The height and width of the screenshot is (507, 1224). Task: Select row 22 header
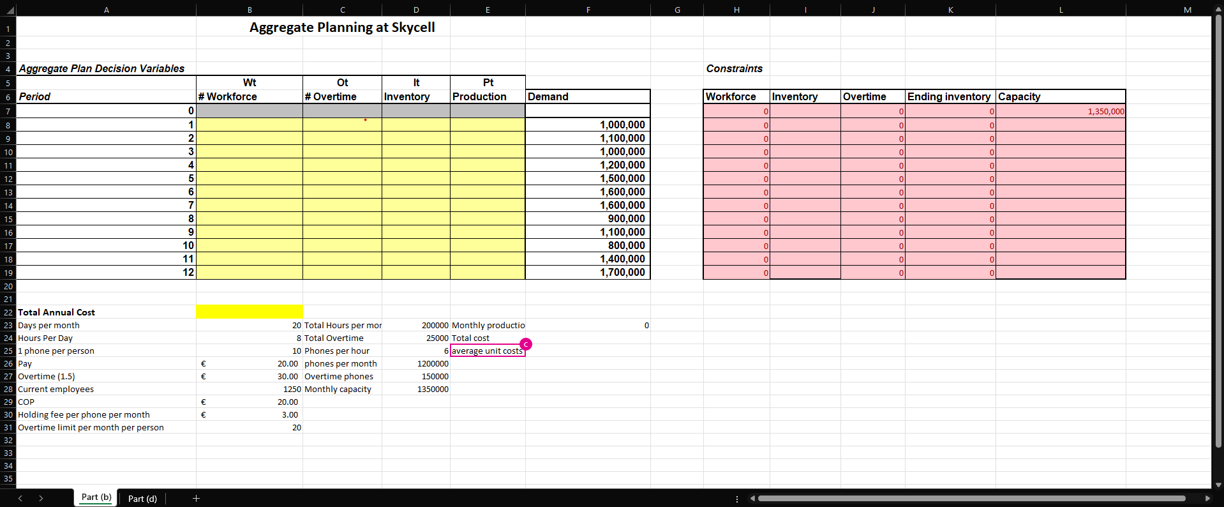8,312
